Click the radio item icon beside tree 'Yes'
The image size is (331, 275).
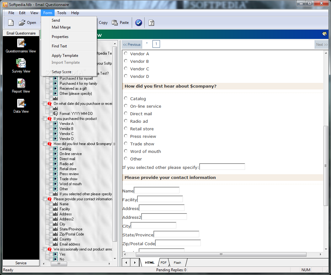(56, 254)
